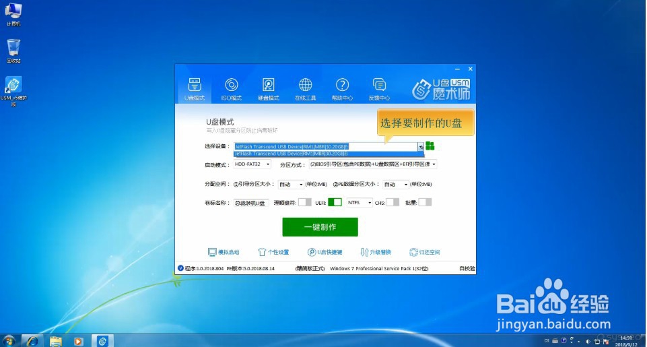Click the U启快捷键 icon
The height and width of the screenshot is (347, 647).
click(x=312, y=253)
